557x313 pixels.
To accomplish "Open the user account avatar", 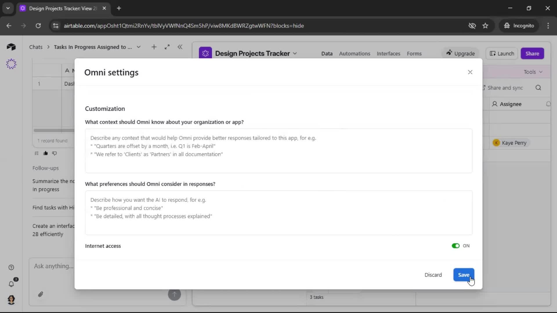I will pyautogui.click(x=11, y=300).
